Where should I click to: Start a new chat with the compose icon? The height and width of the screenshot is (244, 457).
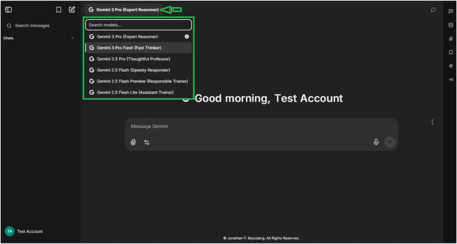(x=72, y=10)
